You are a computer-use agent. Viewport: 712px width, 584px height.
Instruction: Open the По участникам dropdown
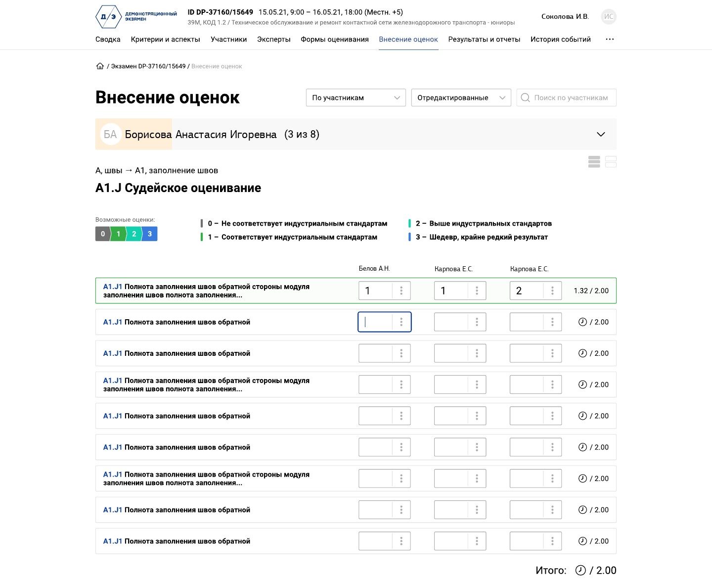pos(356,97)
